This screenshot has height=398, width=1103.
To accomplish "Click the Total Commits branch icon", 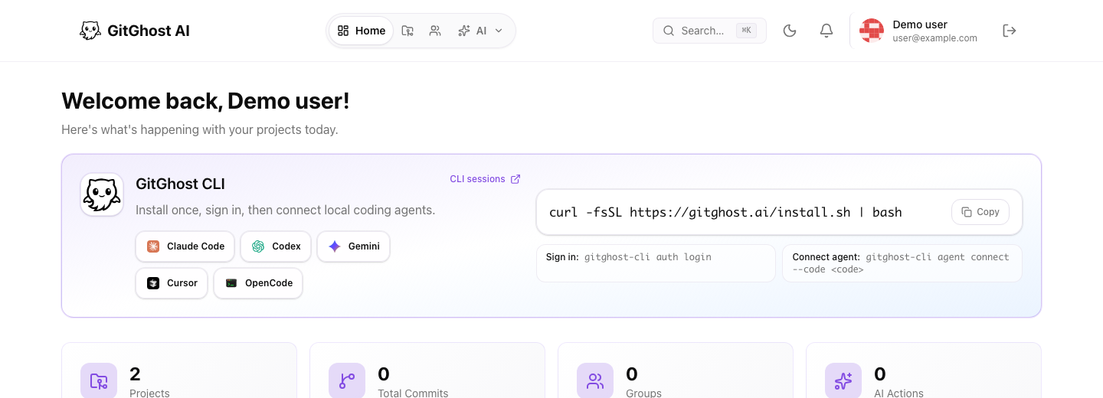I will coord(347,381).
